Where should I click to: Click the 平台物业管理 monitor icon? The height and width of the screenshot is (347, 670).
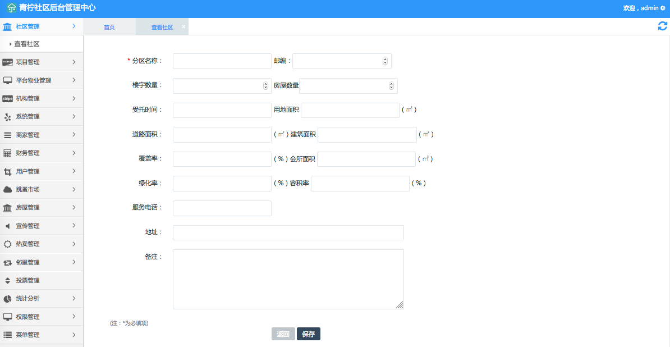point(7,80)
